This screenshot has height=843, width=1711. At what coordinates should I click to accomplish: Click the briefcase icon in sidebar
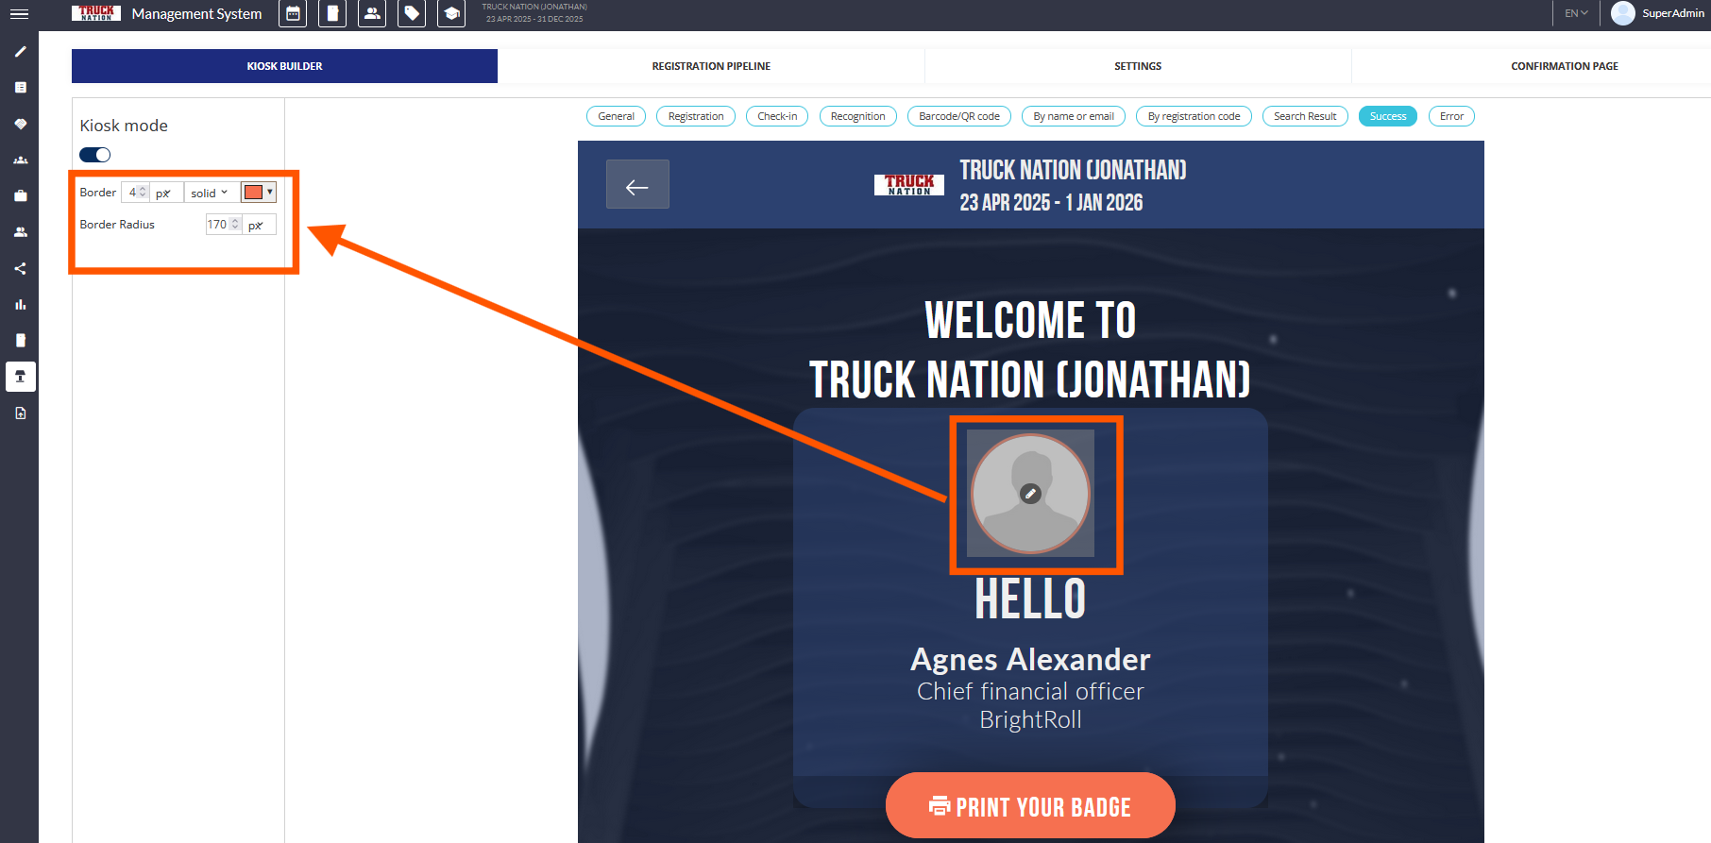click(20, 196)
